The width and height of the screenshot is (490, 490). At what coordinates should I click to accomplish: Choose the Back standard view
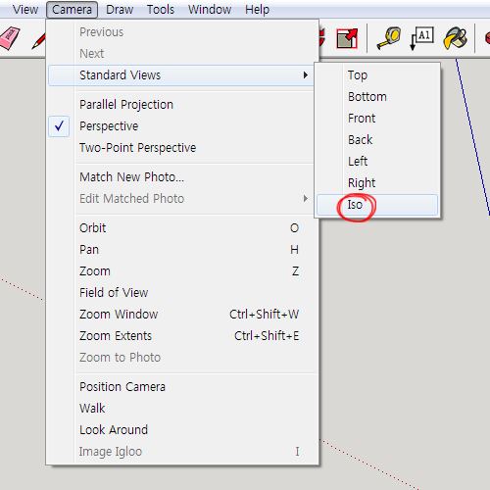point(377,140)
